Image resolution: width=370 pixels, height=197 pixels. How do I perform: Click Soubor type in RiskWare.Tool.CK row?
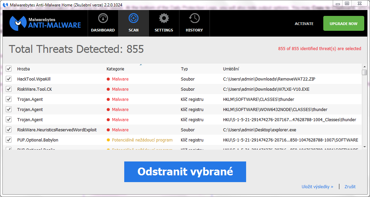[188, 89]
